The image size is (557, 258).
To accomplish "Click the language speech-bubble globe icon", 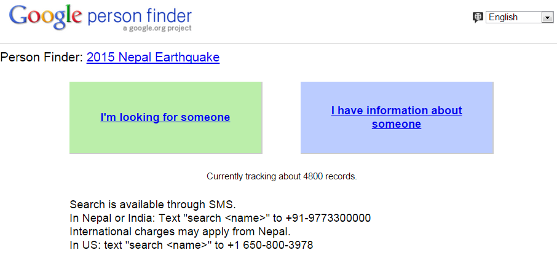I will (478, 17).
